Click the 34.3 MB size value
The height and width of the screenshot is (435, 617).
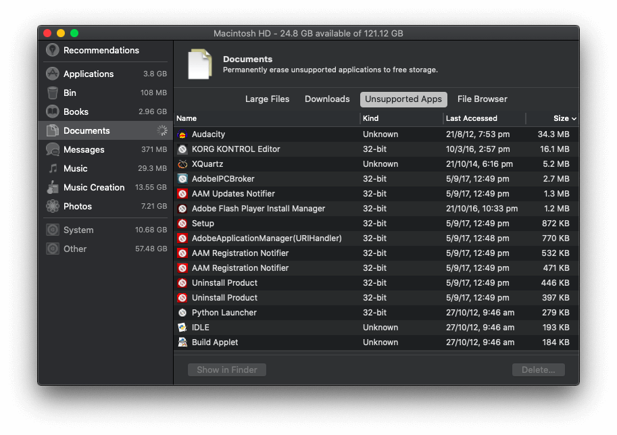click(x=553, y=134)
